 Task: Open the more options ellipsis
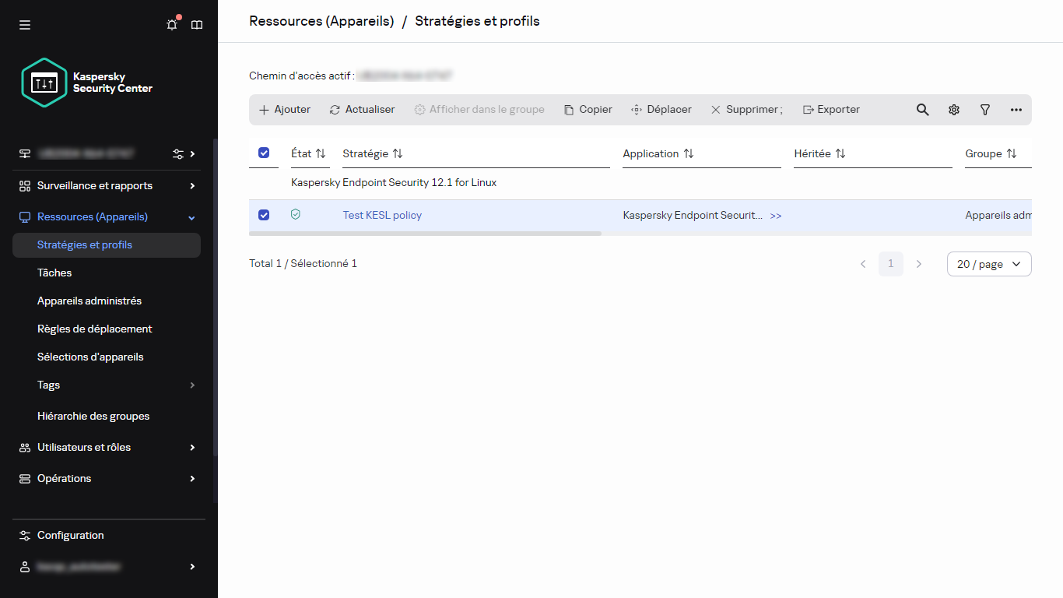pos(1016,110)
